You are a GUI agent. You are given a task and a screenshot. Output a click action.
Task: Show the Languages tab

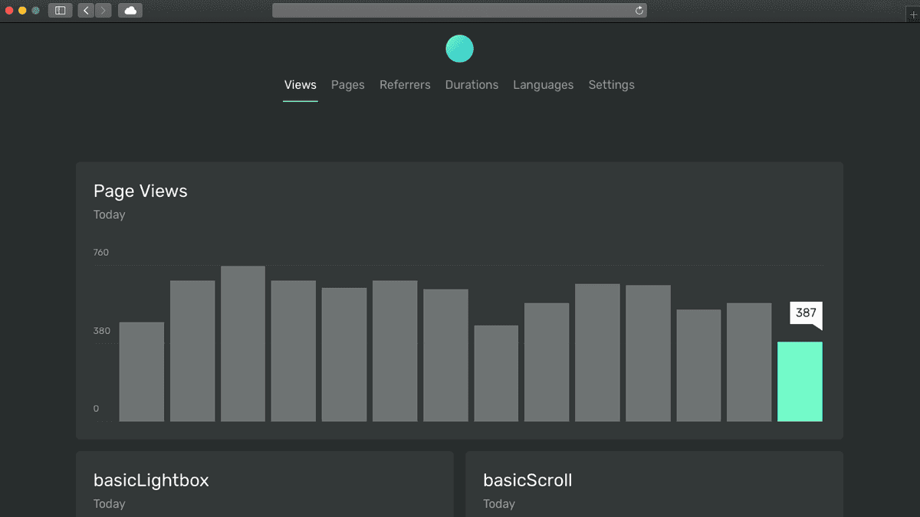tap(543, 85)
